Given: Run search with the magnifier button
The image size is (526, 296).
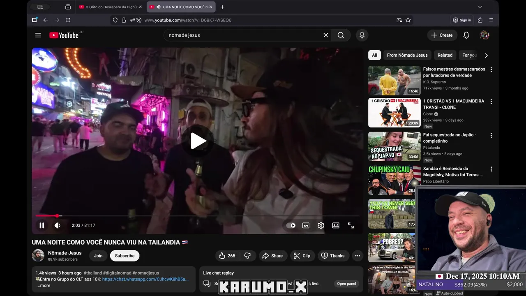Looking at the screenshot, I should 341,35.
